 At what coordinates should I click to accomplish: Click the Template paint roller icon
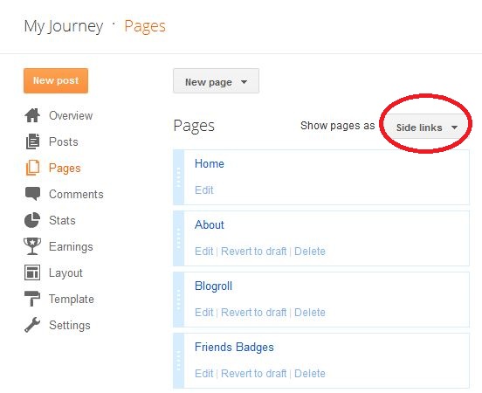pos(32,299)
